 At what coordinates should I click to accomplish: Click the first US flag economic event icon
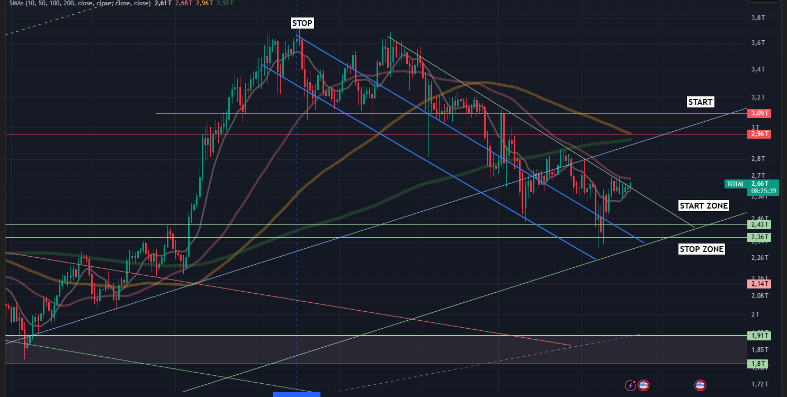[643, 385]
